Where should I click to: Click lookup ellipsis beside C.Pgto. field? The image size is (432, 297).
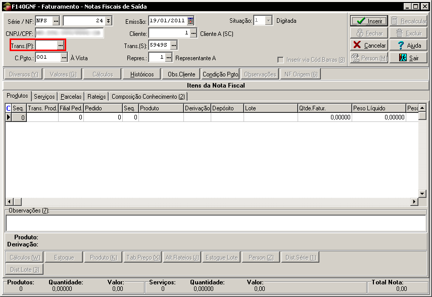click(64, 58)
